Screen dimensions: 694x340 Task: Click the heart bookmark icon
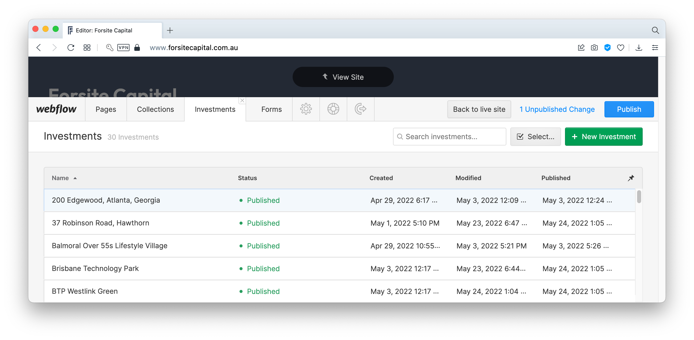(620, 48)
